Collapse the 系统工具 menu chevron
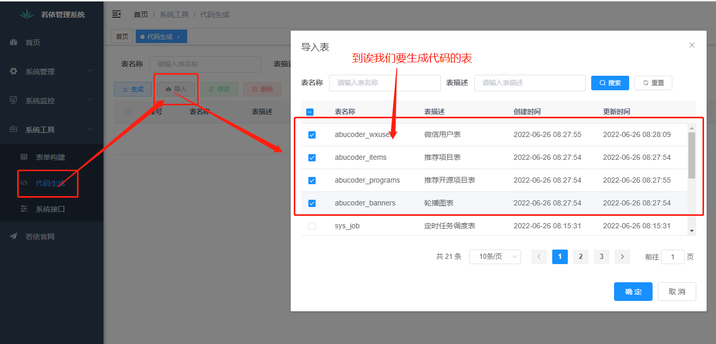 [x=90, y=129]
